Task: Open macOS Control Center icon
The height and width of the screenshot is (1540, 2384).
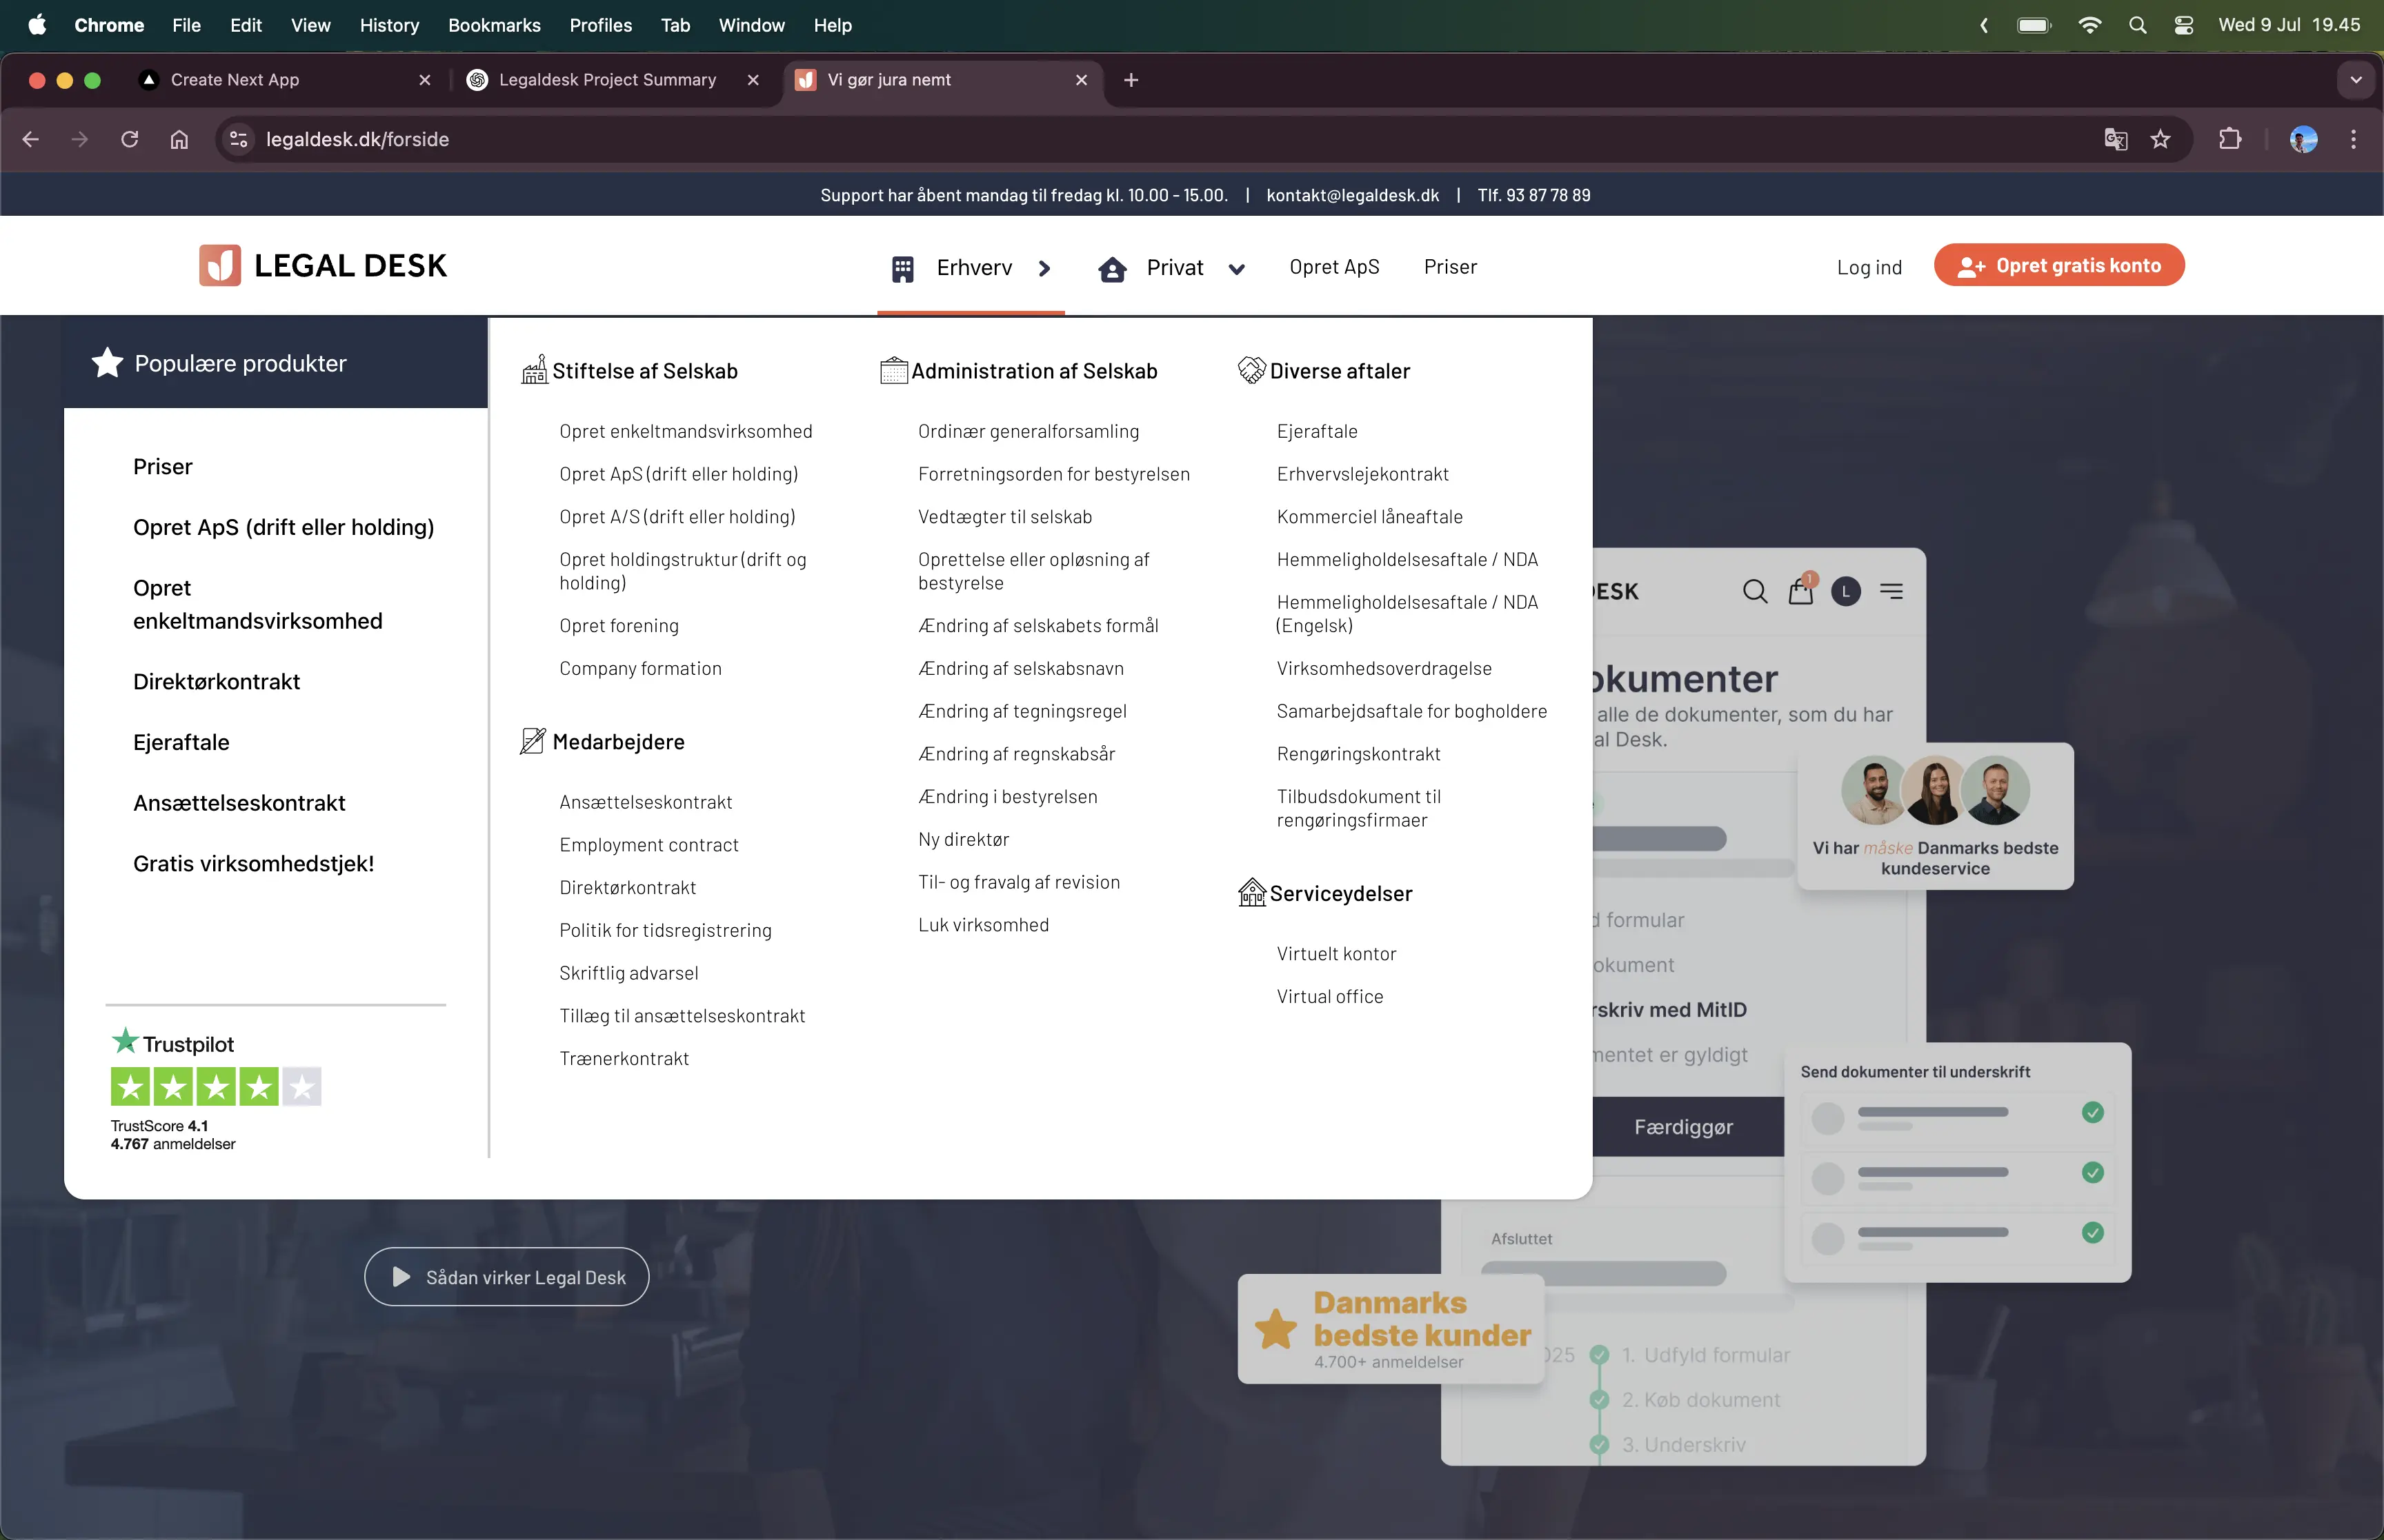Action: coord(2184,25)
